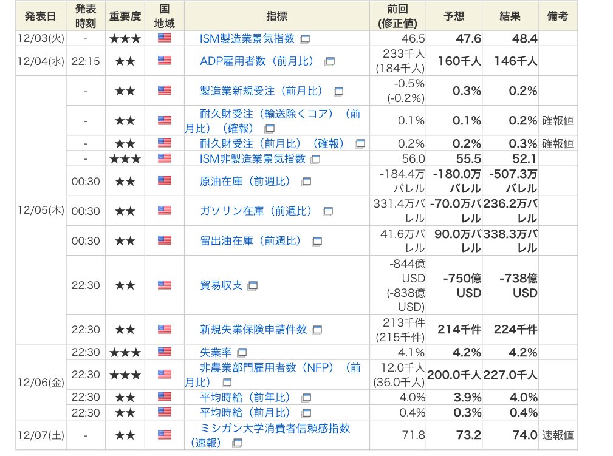Open the ADP雇用者数（前月比） link
This screenshot has width=613, height=456.
(257, 61)
